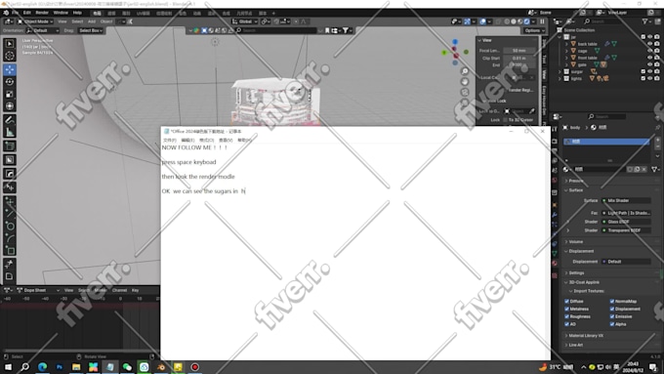Select the Cursor tool in viewport toolbar
This screenshot has height=374, width=664.
10,56
